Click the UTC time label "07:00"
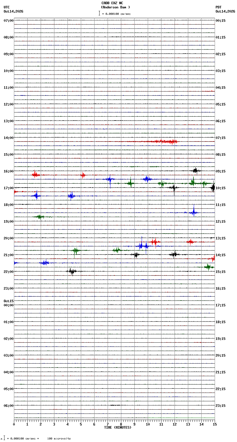Image resolution: width=237 pixels, height=442 pixels. pos(8,21)
